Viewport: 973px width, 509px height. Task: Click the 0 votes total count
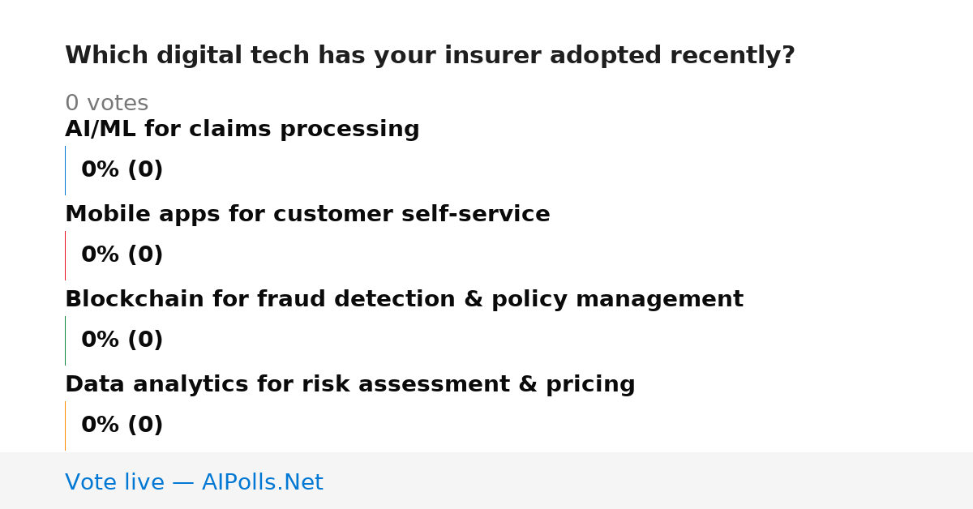tap(106, 104)
